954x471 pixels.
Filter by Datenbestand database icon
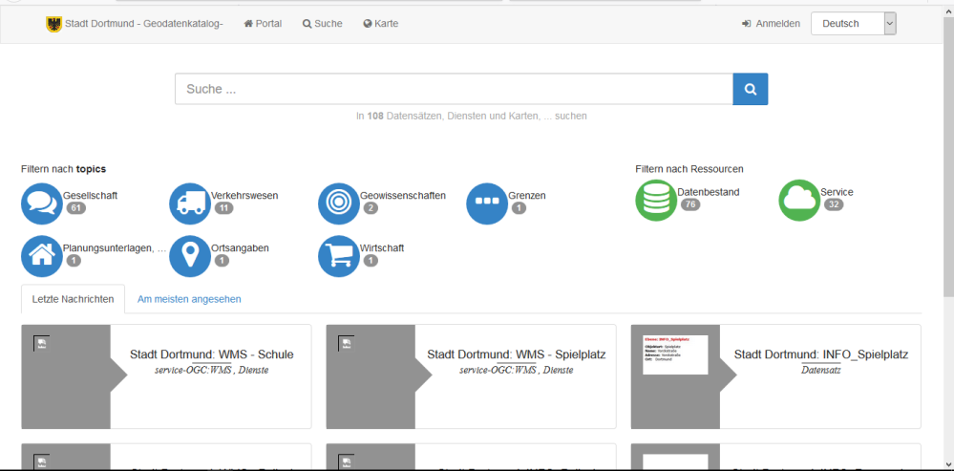point(656,201)
